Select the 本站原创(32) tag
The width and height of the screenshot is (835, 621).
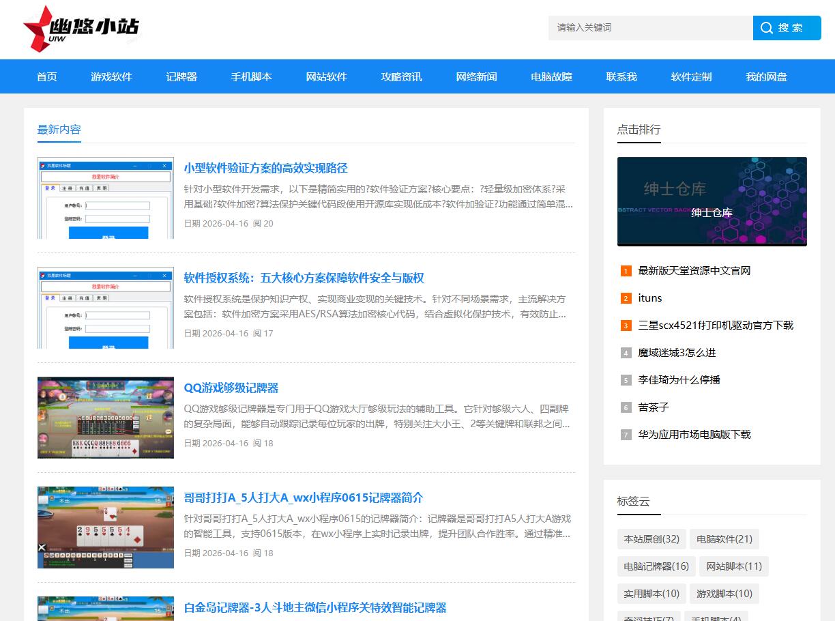click(x=651, y=539)
